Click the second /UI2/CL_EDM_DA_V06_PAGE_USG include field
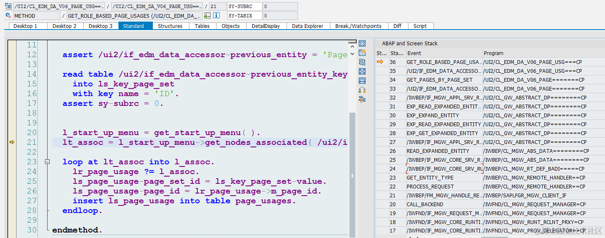605x238 pixels. (x=158, y=6)
